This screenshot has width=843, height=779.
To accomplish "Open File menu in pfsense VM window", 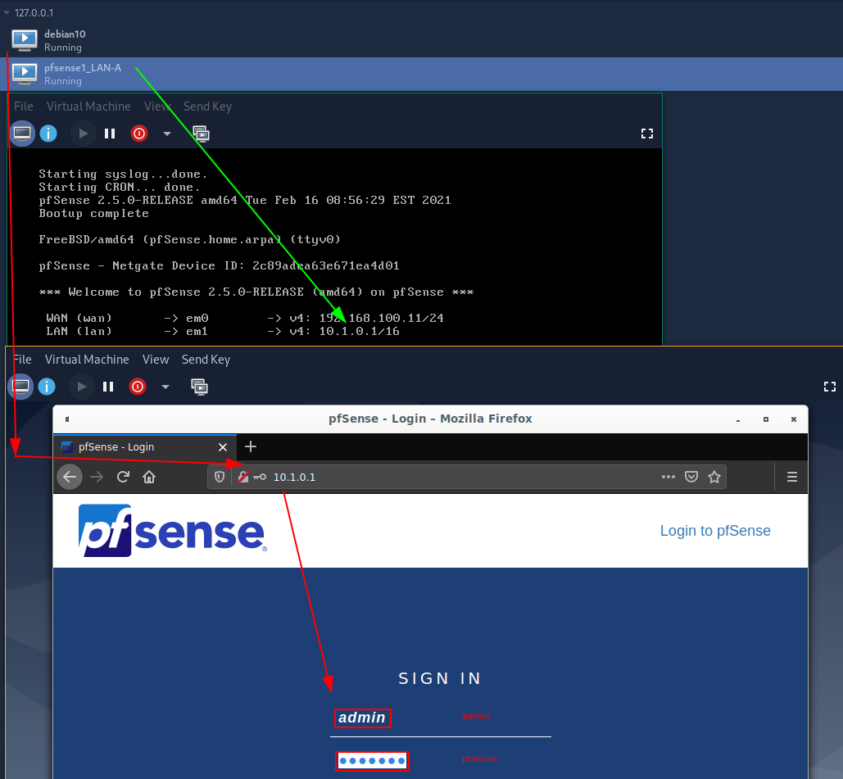I will (x=24, y=106).
